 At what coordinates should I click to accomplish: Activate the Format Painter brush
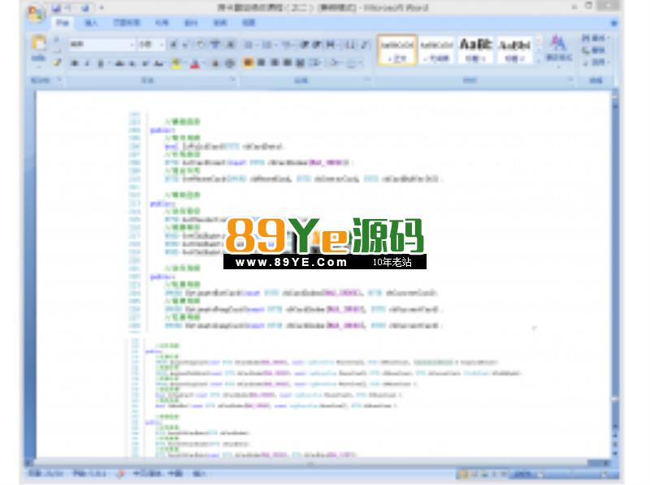pyautogui.click(x=57, y=62)
